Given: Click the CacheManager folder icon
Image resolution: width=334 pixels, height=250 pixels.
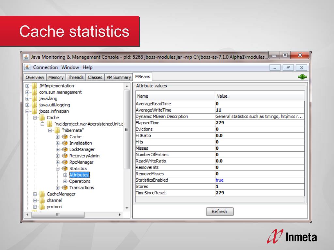Looking at the screenshot, I should click(x=42, y=194).
